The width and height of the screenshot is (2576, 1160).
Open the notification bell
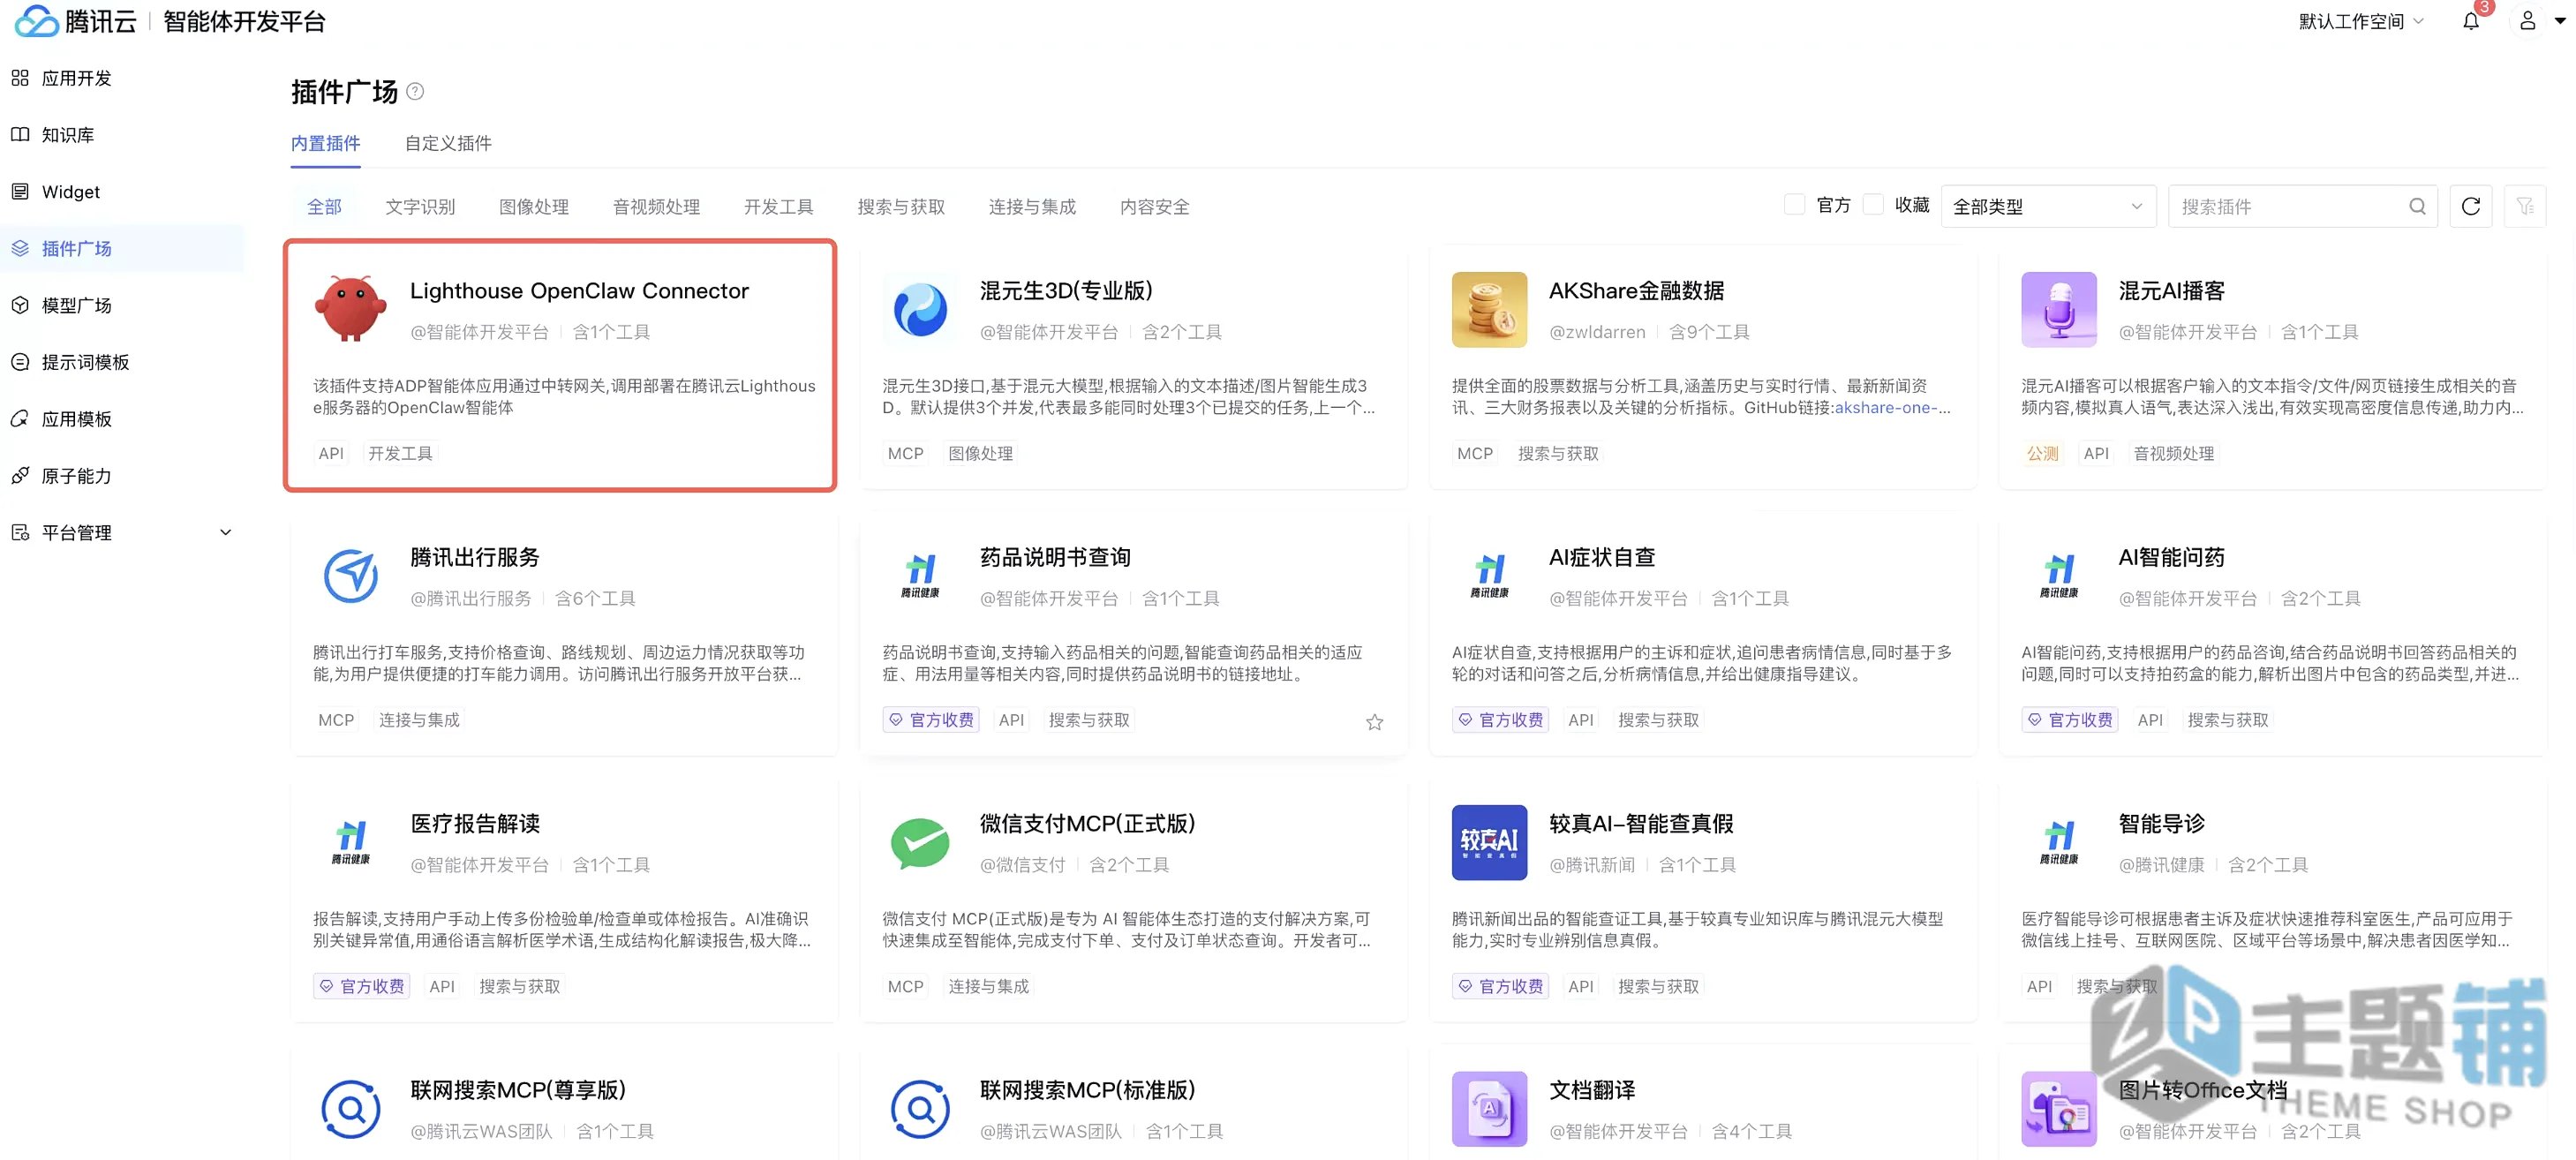tap(2470, 21)
